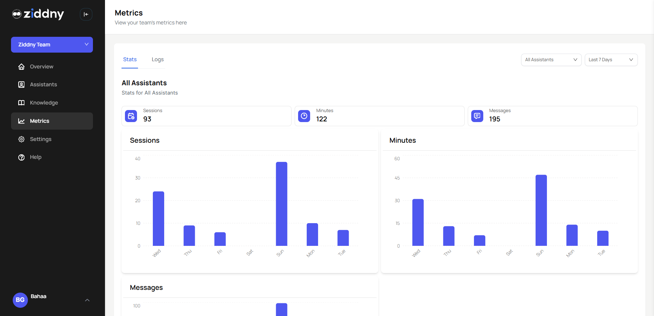Click the Metrics entry in the sidebar
Viewport: 654px width, 316px height.
pos(40,121)
